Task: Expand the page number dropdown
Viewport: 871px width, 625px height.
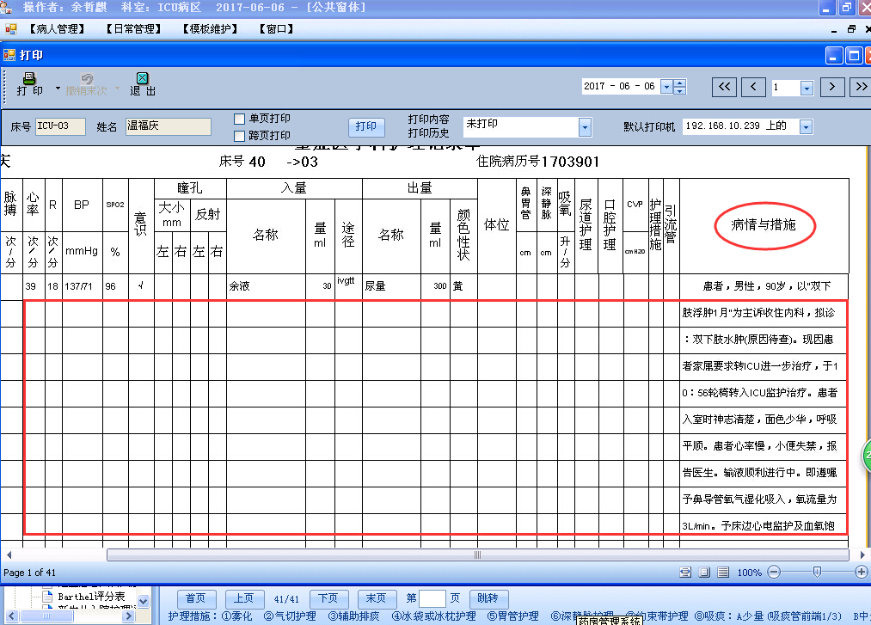Action: 807,88
